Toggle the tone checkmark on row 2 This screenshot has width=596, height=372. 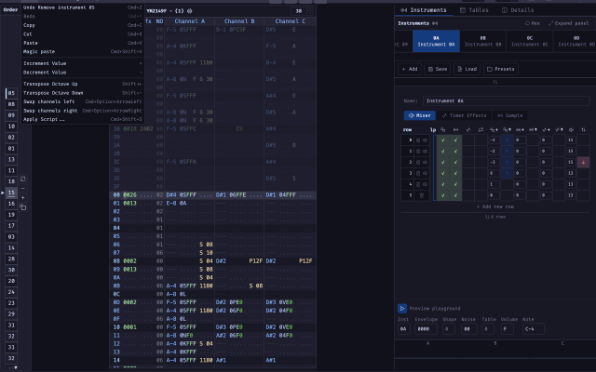[x=443, y=162]
